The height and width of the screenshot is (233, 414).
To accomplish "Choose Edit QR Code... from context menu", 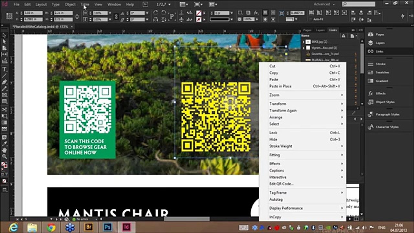I will pos(281,184).
